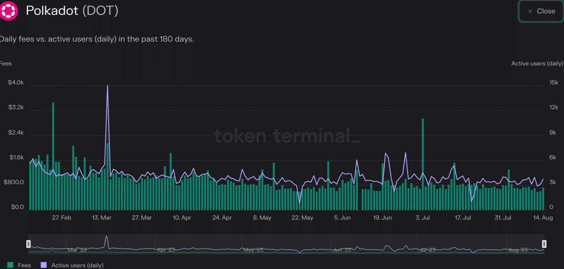Click the 22. May x-axis date label
This screenshot has width=564, height=269.
pos(302,218)
